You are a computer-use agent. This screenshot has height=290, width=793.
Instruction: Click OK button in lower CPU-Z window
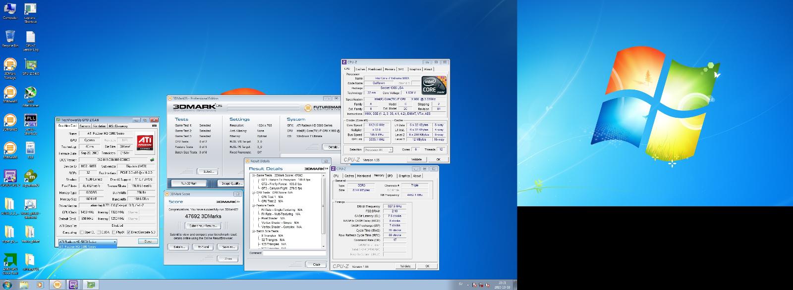(x=427, y=266)
